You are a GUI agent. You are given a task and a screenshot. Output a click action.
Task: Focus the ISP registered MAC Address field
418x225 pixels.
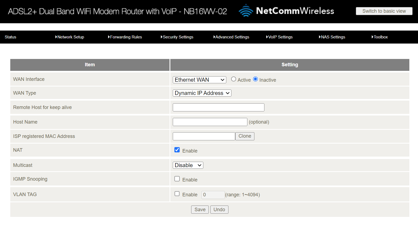point(204,136)
